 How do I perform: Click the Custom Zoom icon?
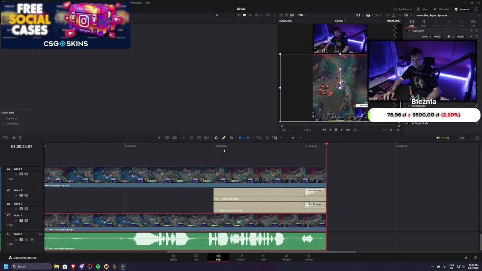pyautogui.click(x=275, y=138)
